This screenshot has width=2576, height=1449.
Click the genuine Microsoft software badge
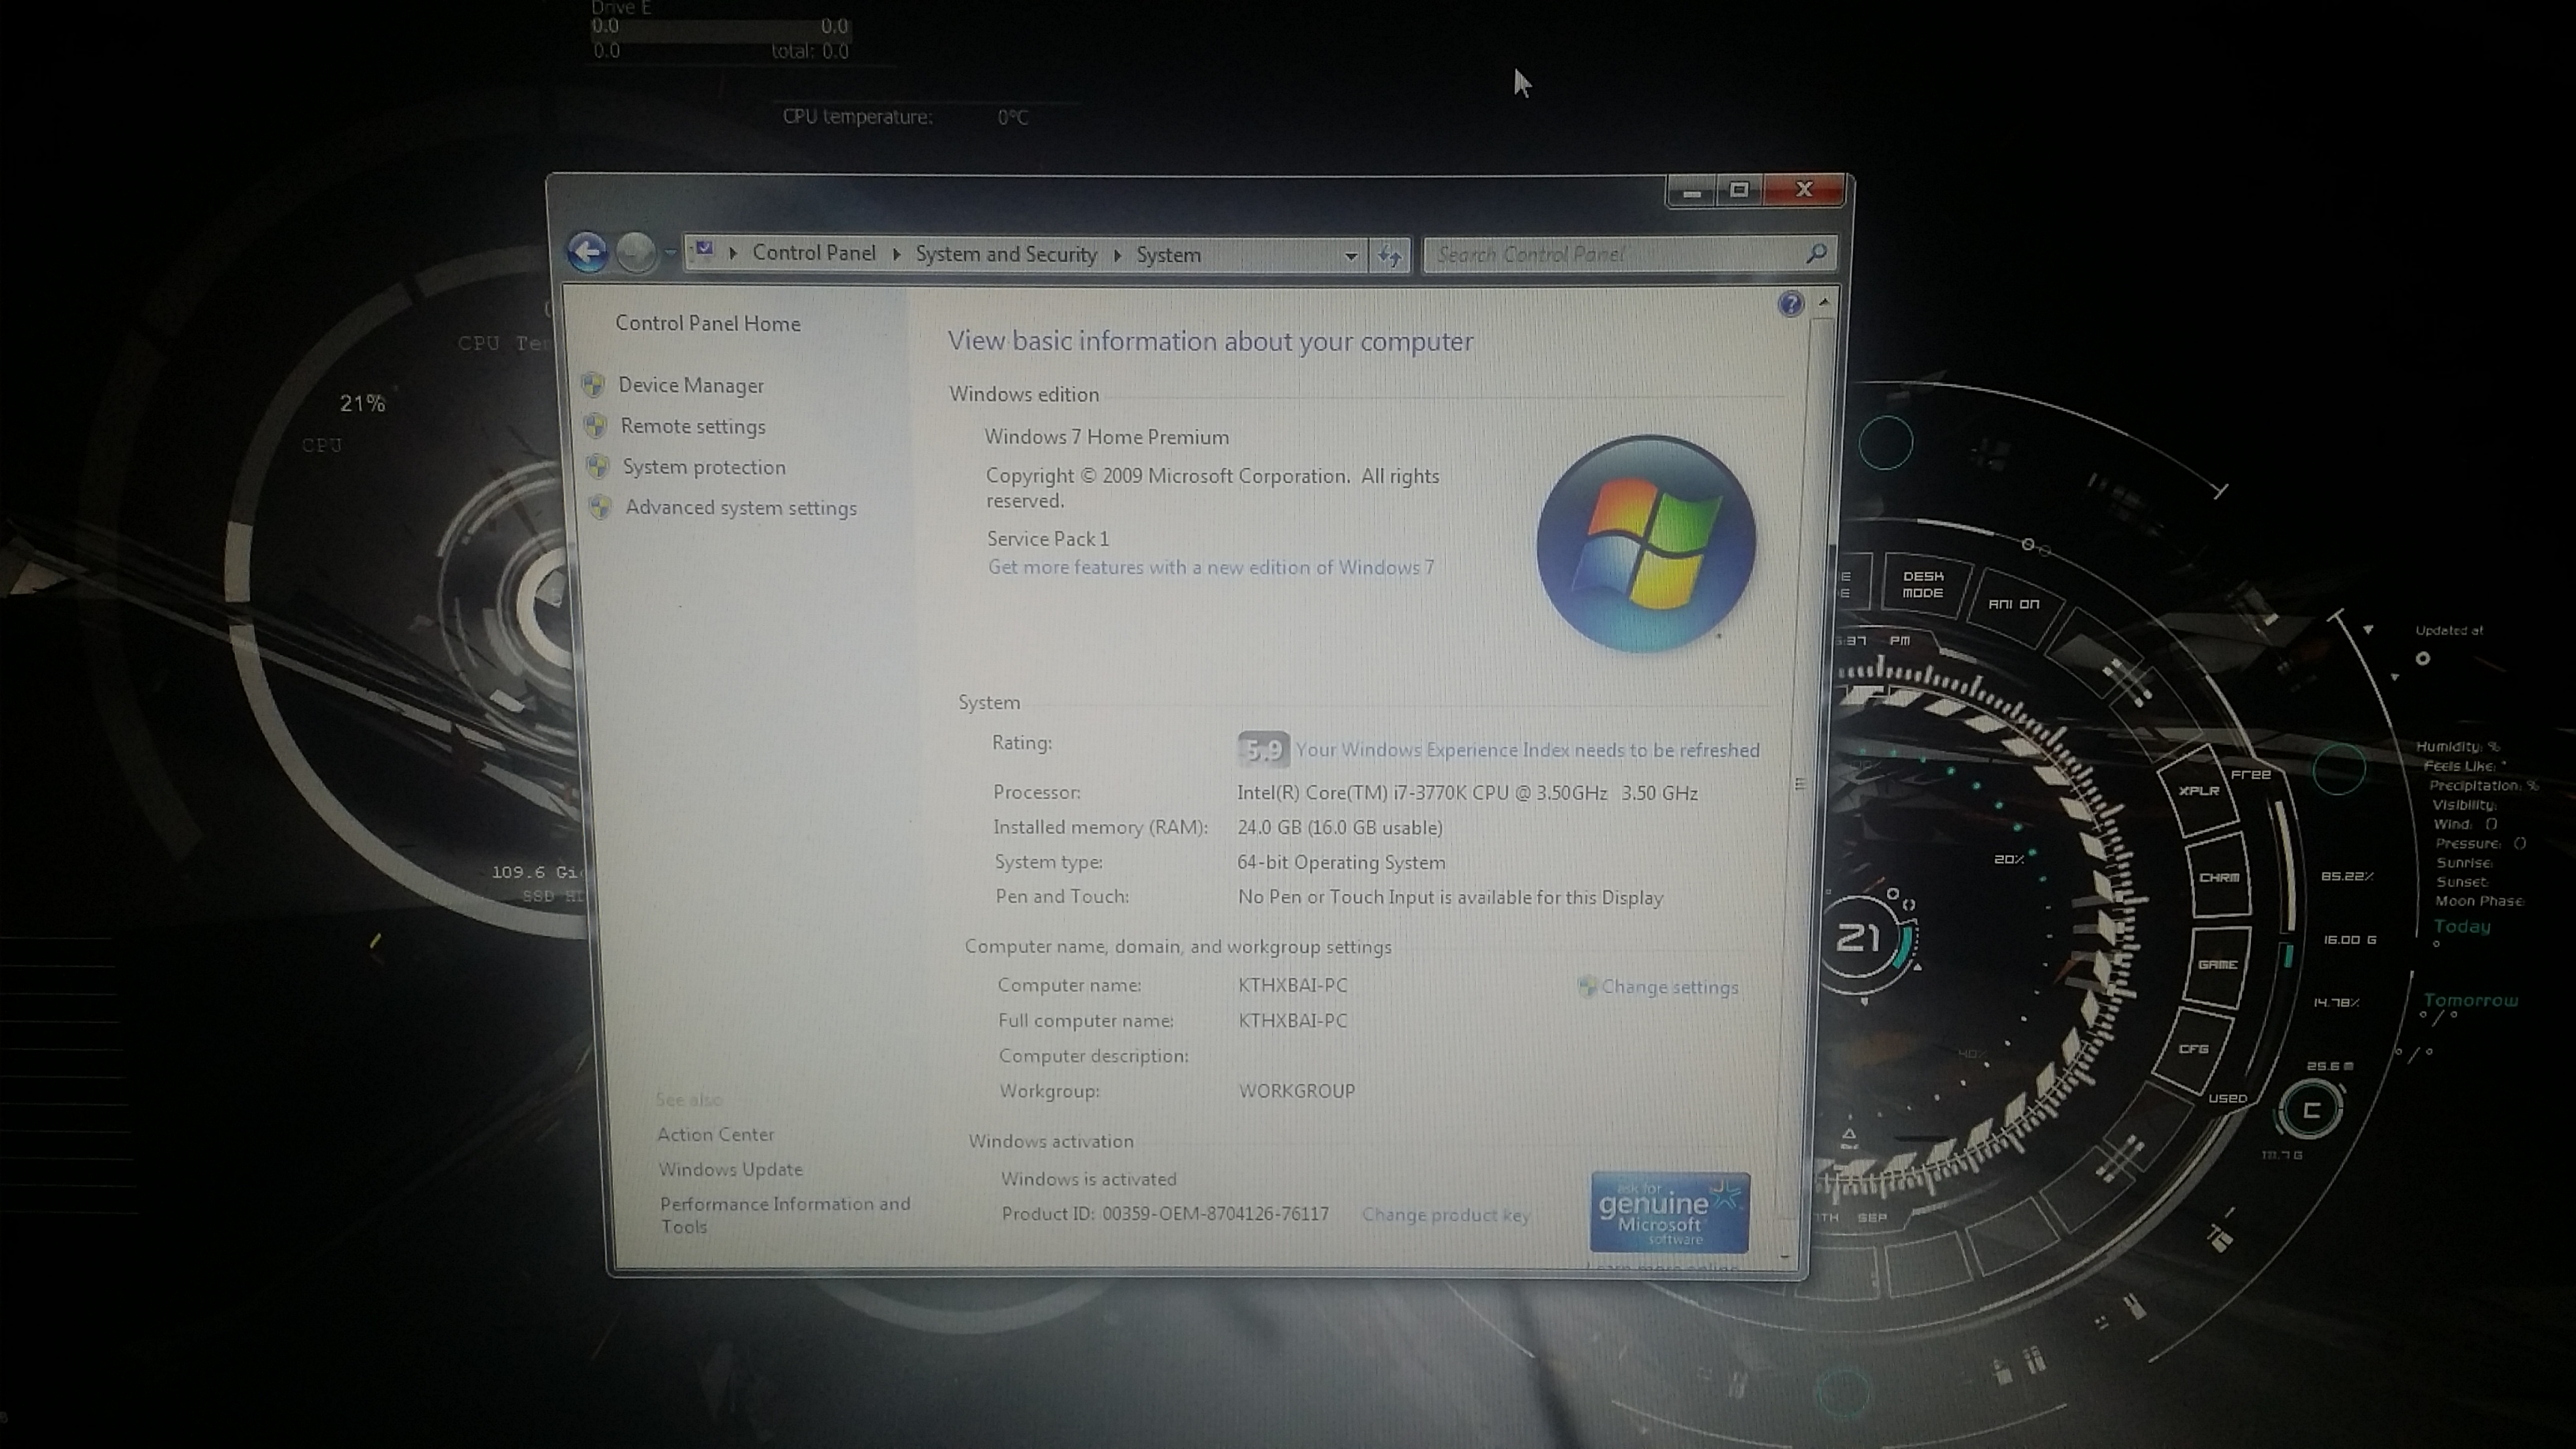1669,1212
